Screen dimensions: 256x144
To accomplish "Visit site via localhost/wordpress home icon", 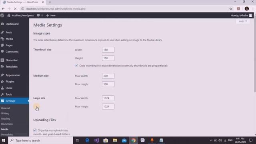I will pyautogui.click(x=9, y=15).
